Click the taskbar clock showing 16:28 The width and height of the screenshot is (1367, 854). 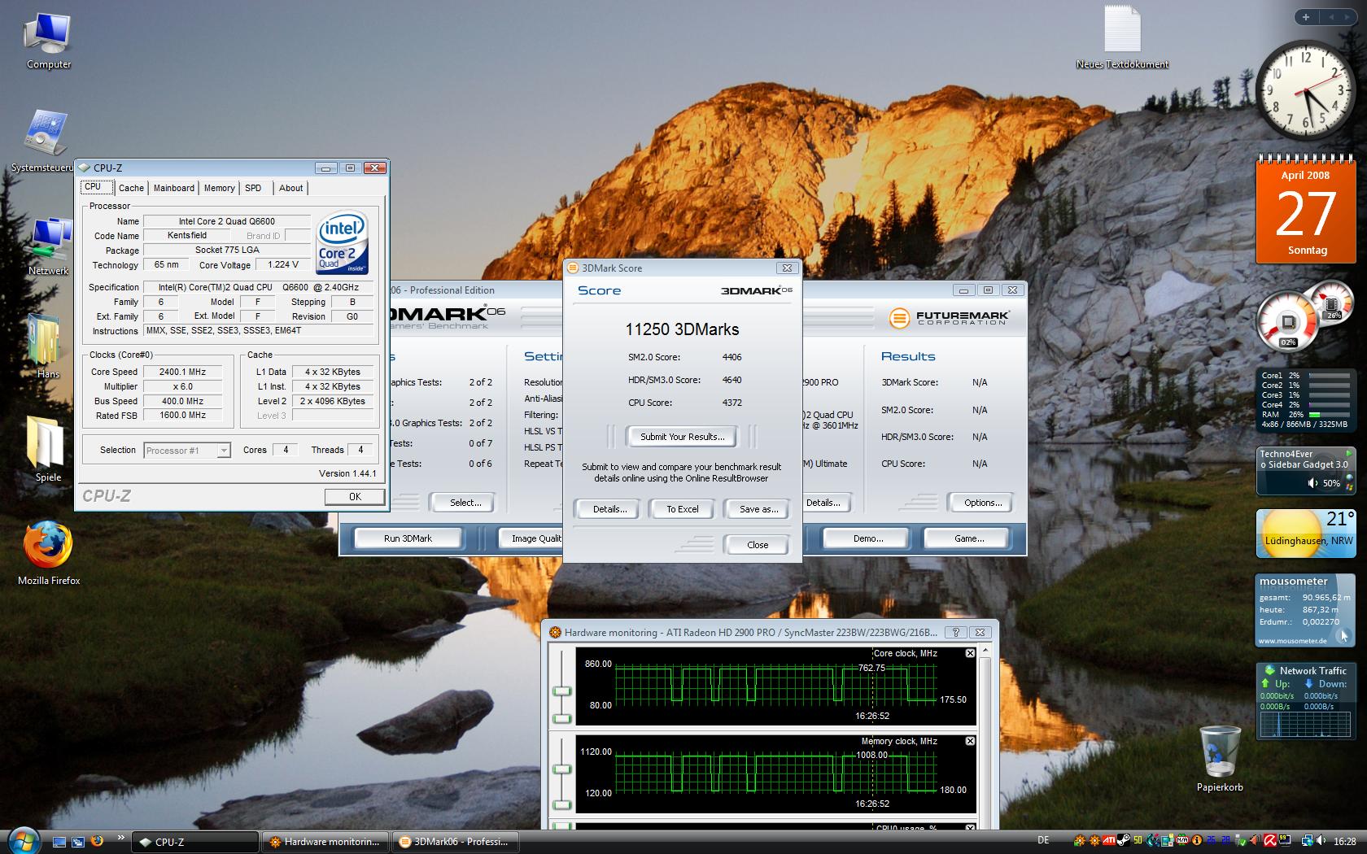point(1345,842)
